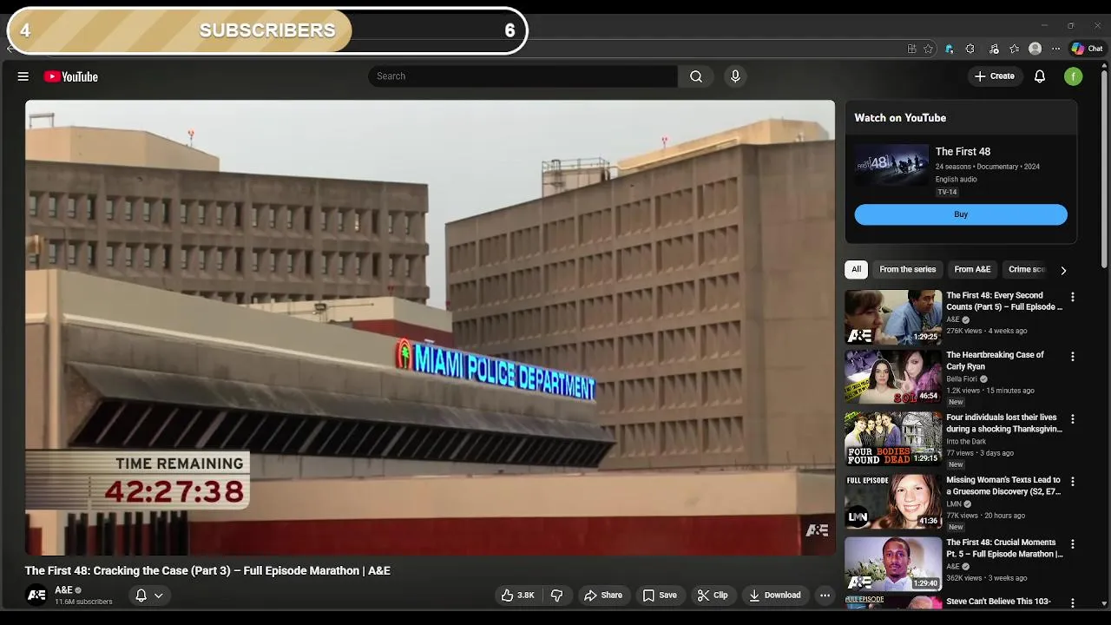
Task: Select the All filter chip
Action: [856, 269]
